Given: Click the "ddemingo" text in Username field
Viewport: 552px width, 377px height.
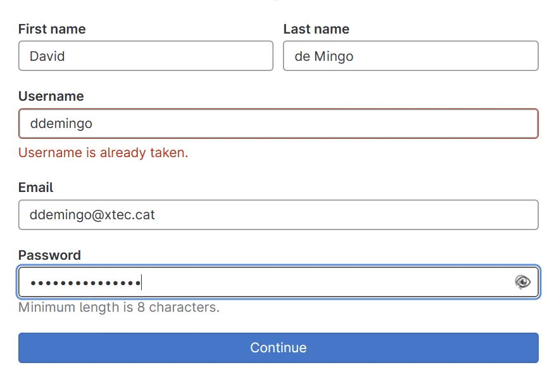Looking at the screenshot, I should click(x=61, y=124).
